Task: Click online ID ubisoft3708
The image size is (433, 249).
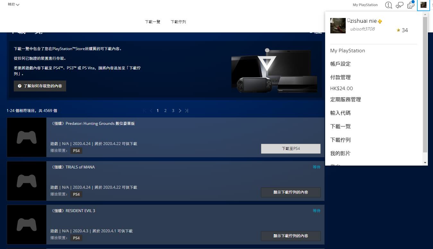Action: click(362, 29)
